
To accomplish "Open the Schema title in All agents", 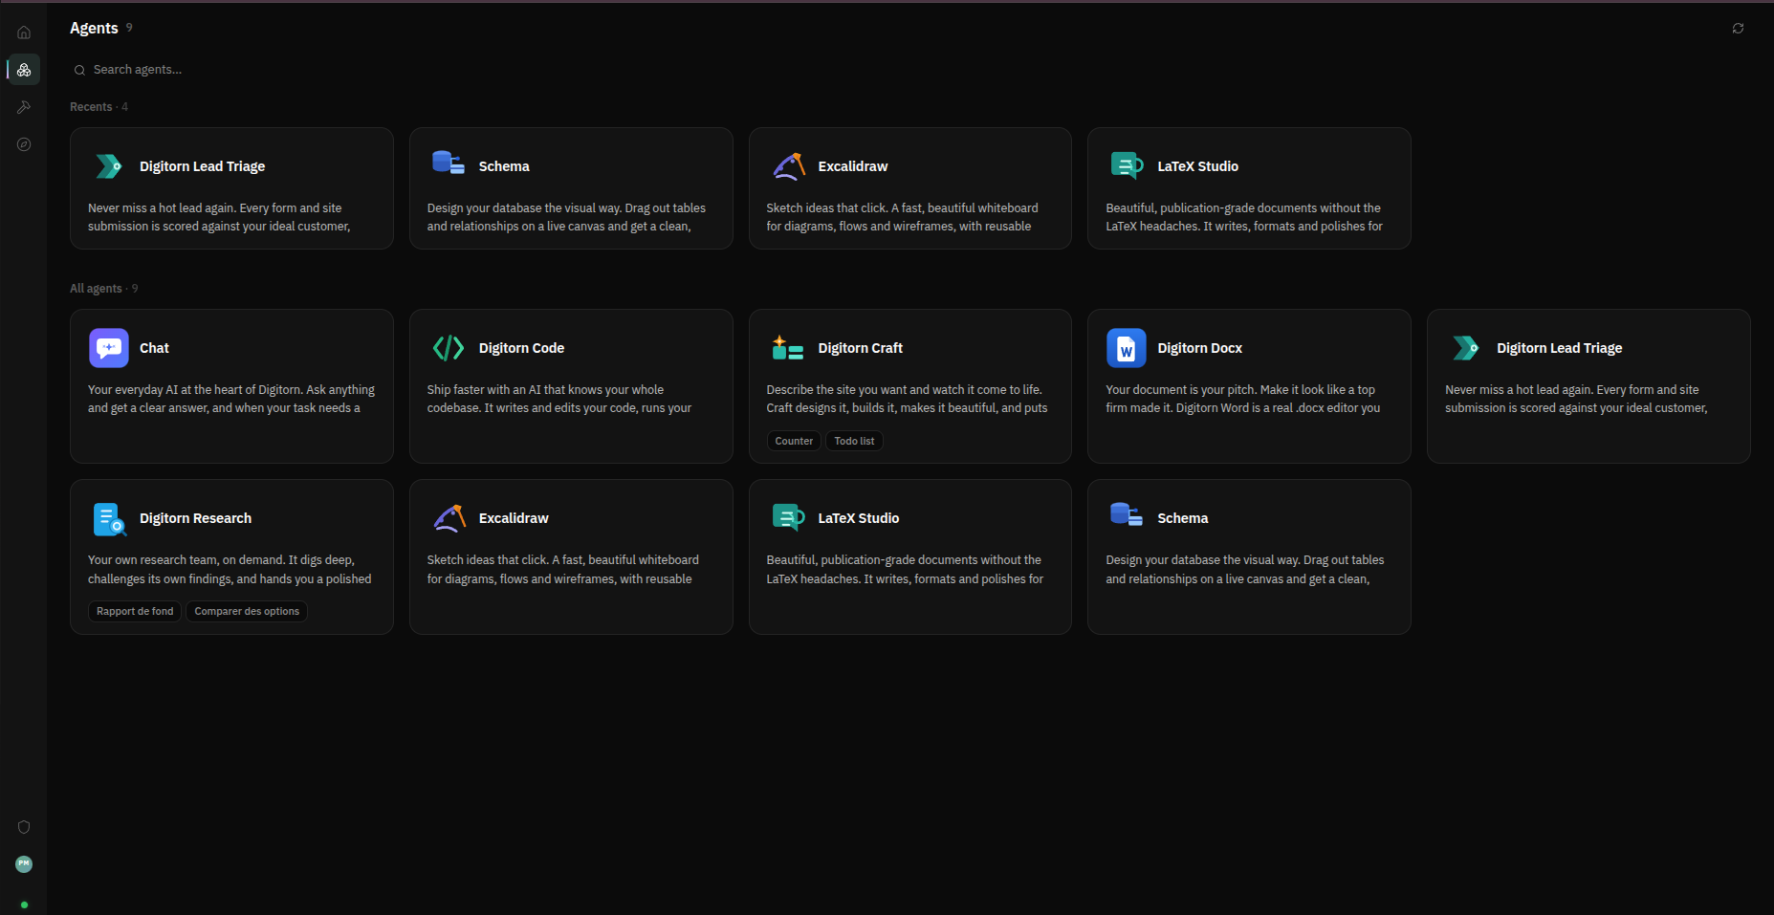I will (1183, 518).
